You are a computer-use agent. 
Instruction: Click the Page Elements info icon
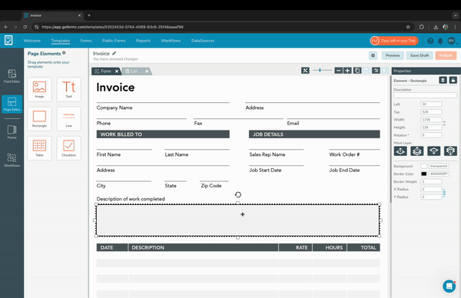[x=64, y=53]
